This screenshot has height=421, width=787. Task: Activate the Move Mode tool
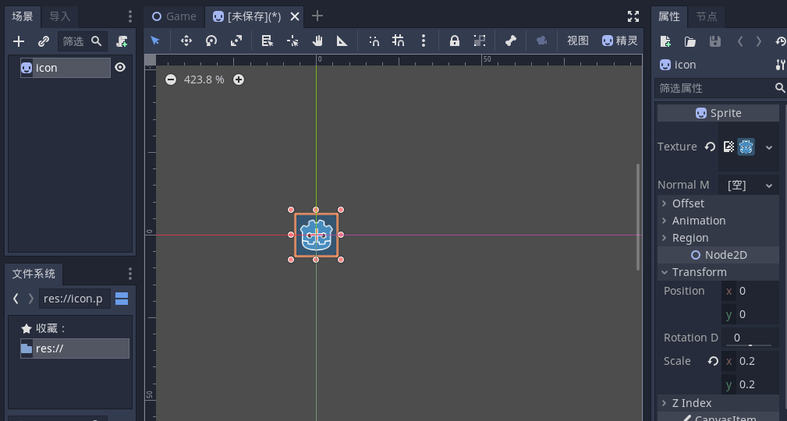[x=186, y=41]
